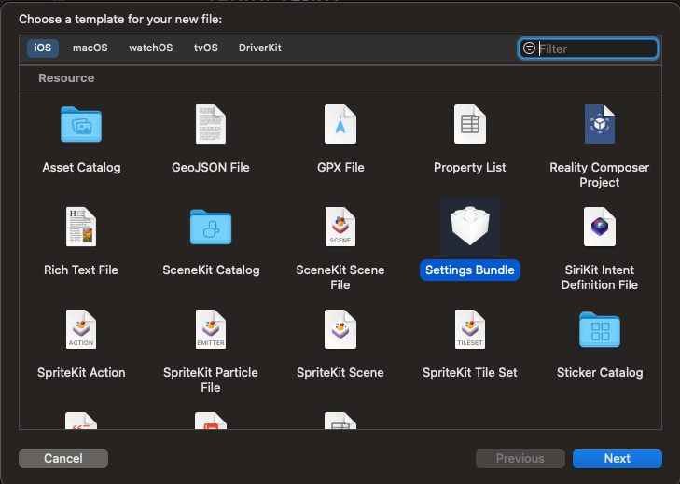Screen dimensions: 680x484
Task: Pick the SpriteKit Tile Set icon
Action: (x=470, y=329)
